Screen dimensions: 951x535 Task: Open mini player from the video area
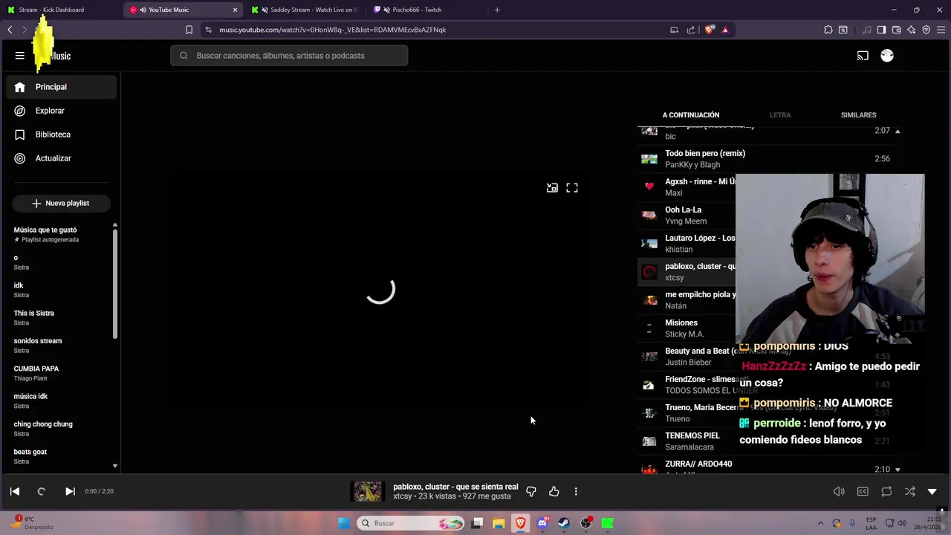click(x=552, y=188)
